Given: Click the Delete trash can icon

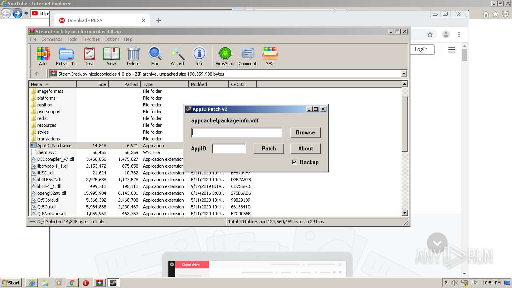Looking at the screenshot, I should click(133, 56).
